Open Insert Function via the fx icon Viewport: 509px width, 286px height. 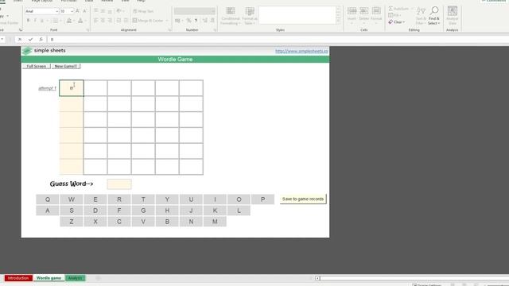tap(41, 39)
